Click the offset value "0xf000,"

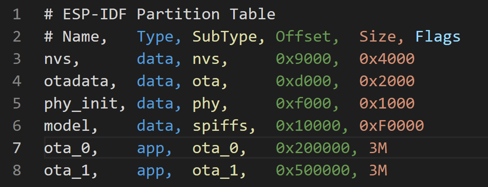point(308,103)
